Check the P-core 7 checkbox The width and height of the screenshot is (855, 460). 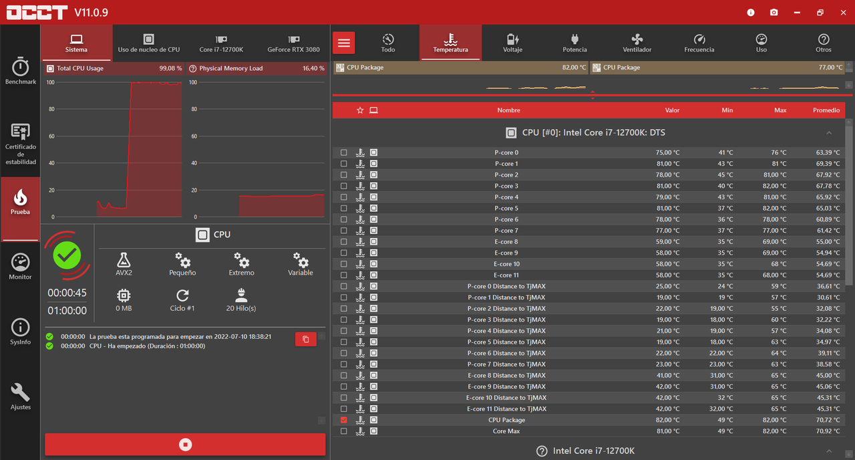point(344,231)
